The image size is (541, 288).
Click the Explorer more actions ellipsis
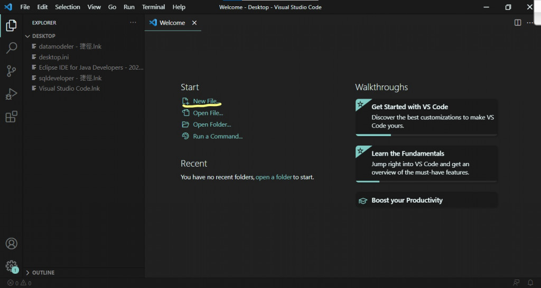(133, 22)
